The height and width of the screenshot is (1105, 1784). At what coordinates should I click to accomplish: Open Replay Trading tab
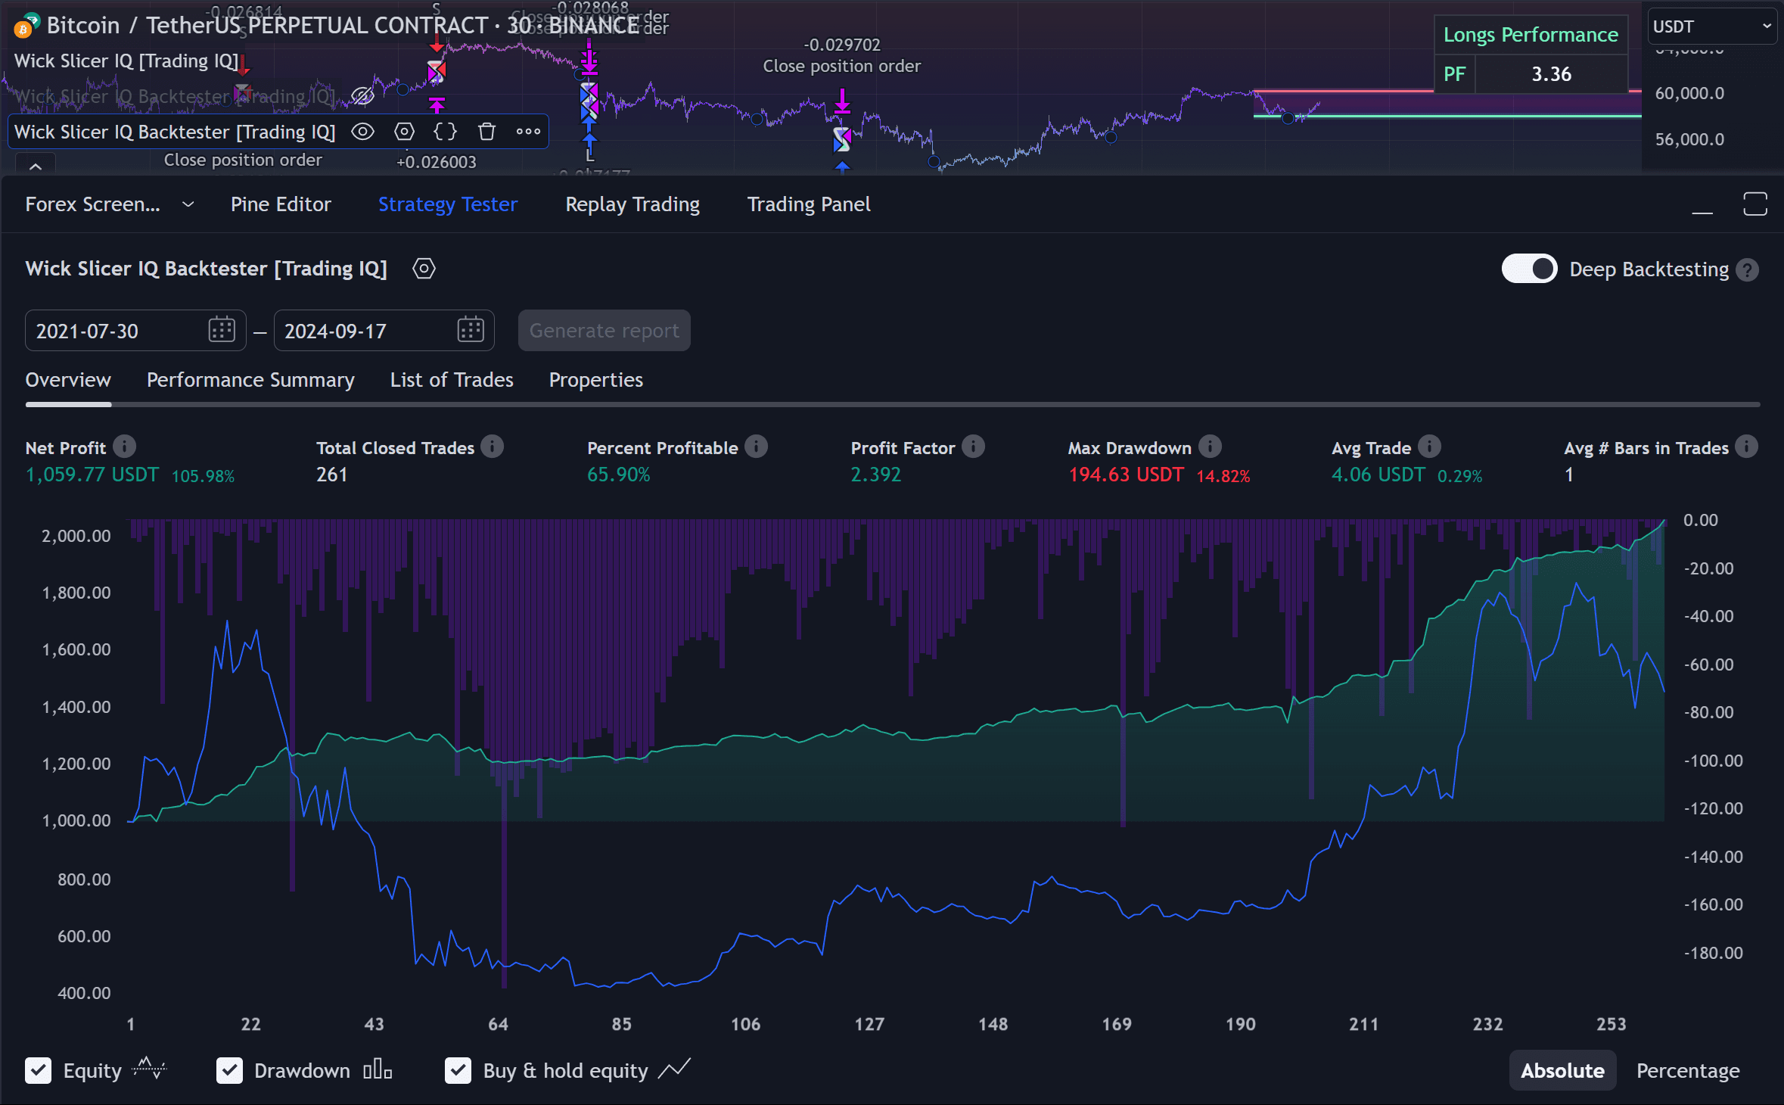click(x=632, y=204)
